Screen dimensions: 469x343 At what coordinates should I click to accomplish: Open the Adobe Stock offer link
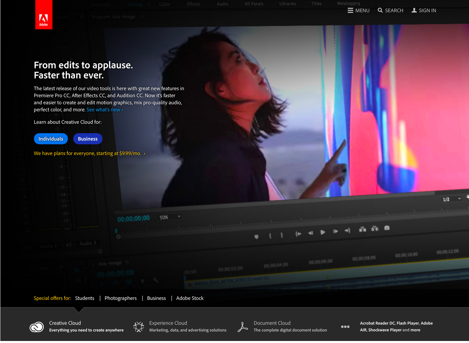click(190, 298)
